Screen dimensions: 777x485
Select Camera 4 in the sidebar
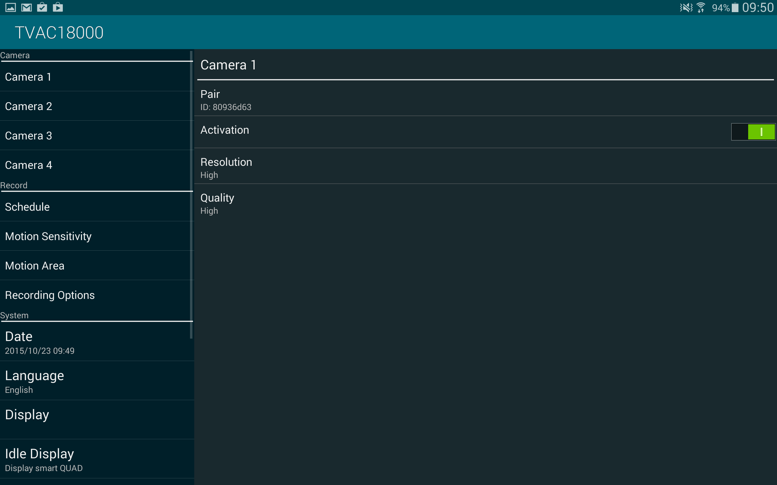(97, 165)
